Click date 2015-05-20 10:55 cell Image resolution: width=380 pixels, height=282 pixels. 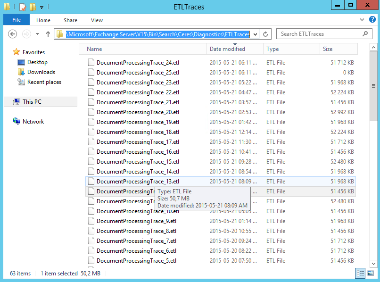pos(233,231)
